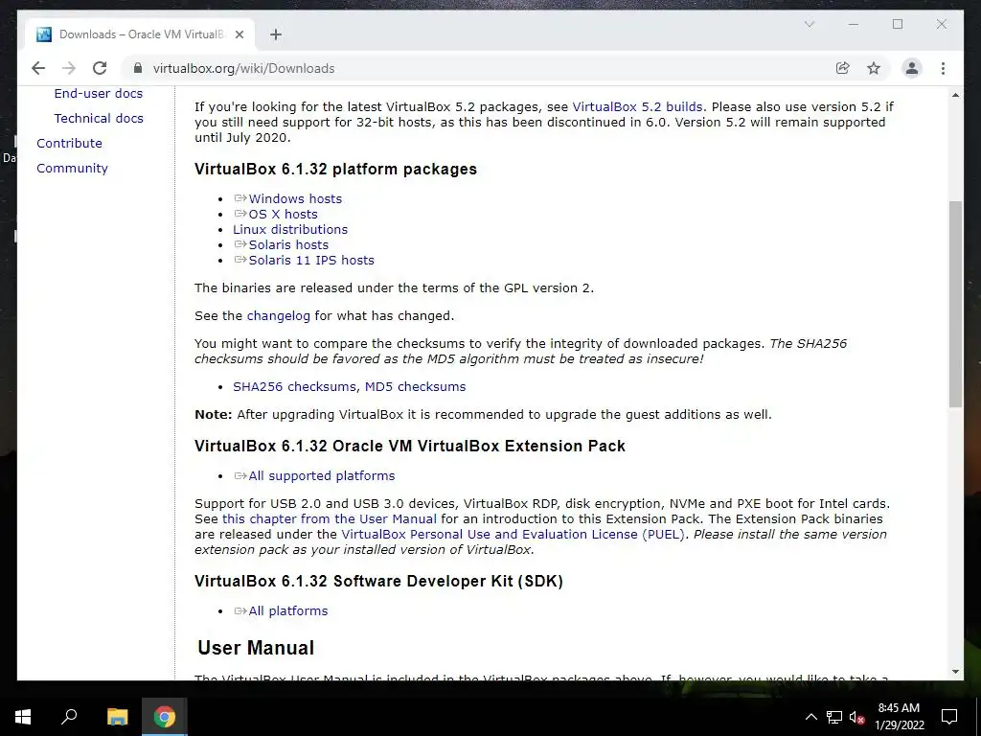Click the vertical scrollbar thumb
Viewport: 981px width, 736px height.
click(x=955, y=304)
